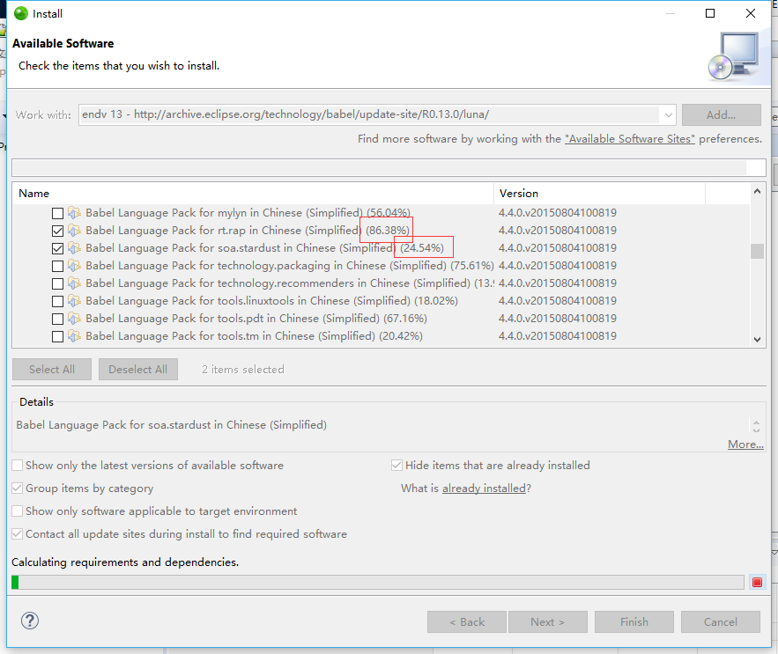Viewport: 778px width, 654px height.
Task: Click the Deselect All button
Action: click(138, 370)
